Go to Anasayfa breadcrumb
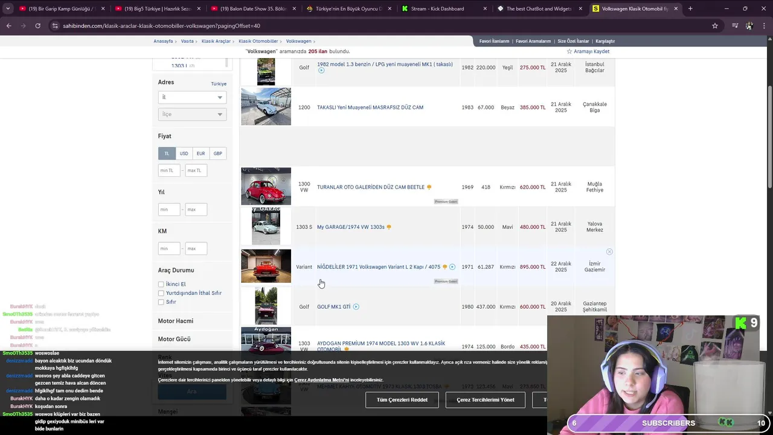The image size is (773, 435). (x=163, y=41)
